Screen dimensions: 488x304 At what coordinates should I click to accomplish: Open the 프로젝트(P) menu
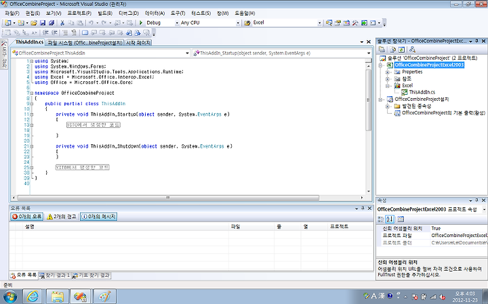pos(79,14)
